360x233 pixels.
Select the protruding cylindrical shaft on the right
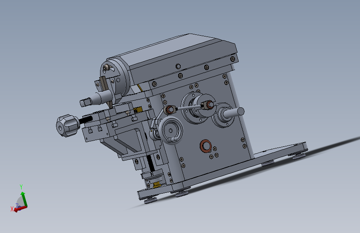[234, 112]
